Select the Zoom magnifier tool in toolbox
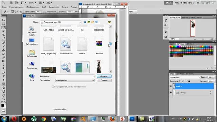 (4, 99)
